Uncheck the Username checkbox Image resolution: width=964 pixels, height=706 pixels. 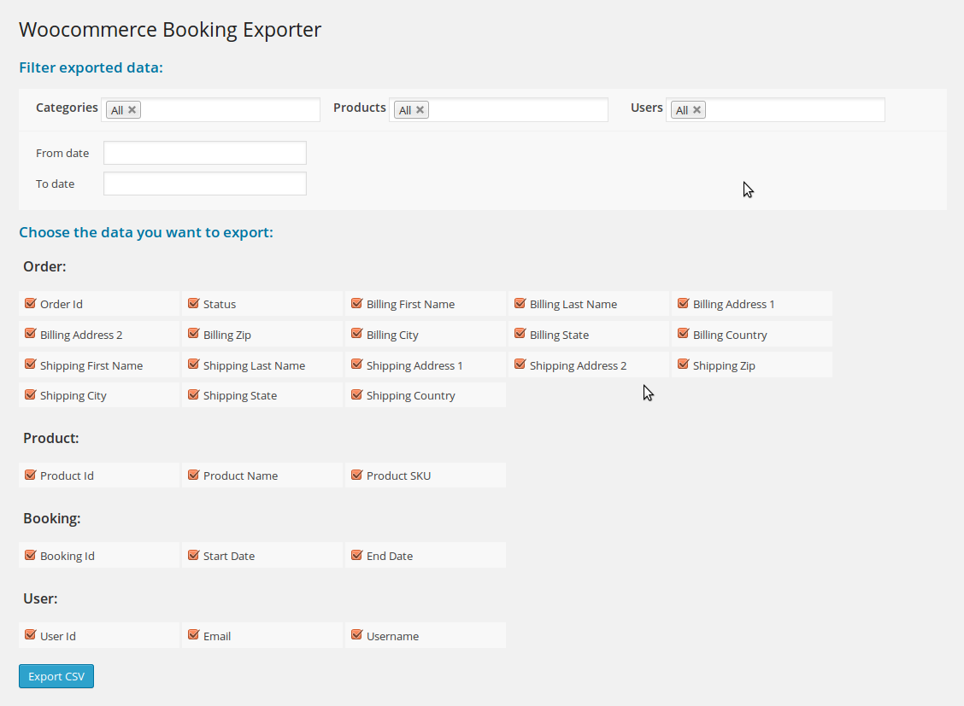coord(356,635)
